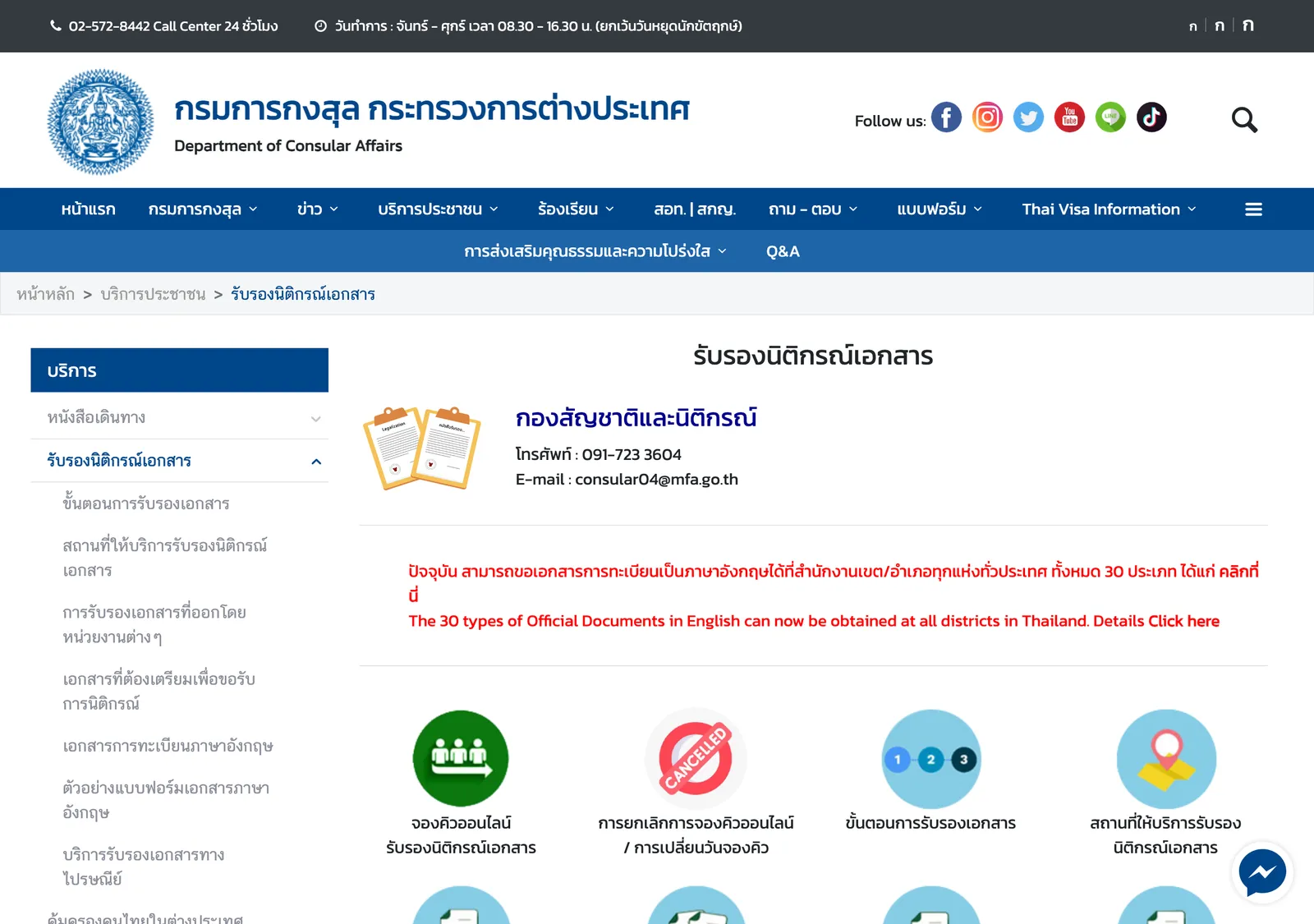Open the Instagram profile icon
The height and width of the screenshot is (924, 1314).
[x=987, y=117]
